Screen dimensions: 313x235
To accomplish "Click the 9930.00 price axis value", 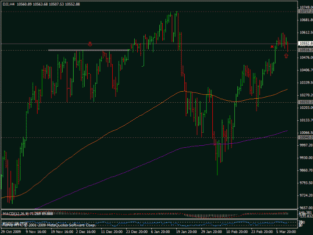I will (x=306, y=158).
